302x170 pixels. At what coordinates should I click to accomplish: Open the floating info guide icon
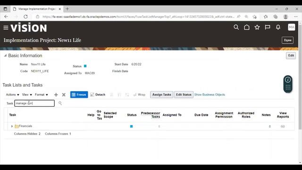[x=288, y=80]
